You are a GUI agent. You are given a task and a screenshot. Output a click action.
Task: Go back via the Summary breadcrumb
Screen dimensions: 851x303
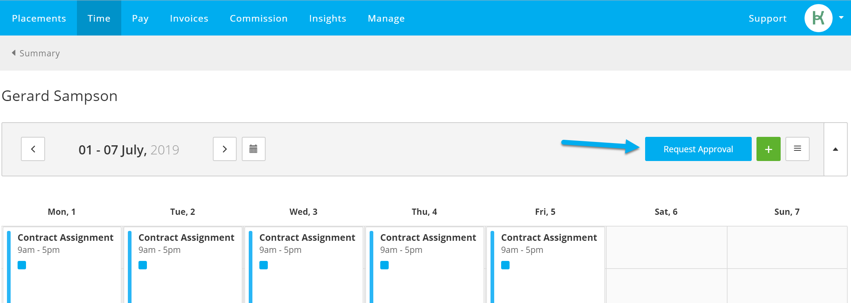click(x=36, y=53)
